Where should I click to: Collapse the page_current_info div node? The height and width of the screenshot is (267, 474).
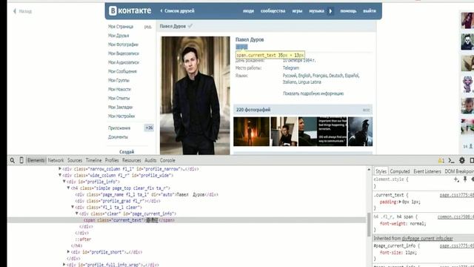77,214
